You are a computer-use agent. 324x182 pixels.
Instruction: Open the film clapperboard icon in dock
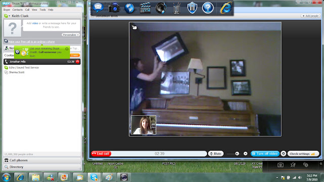pyautogui.click(x=145, y=8)
